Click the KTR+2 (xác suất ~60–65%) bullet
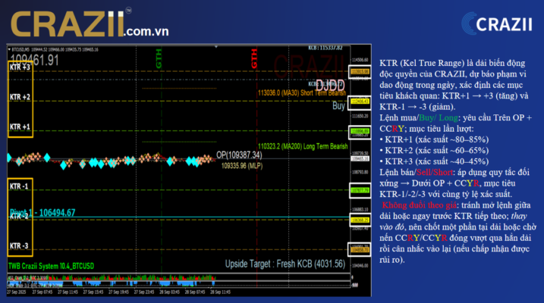544x303 pixels. tap(434, 150)
